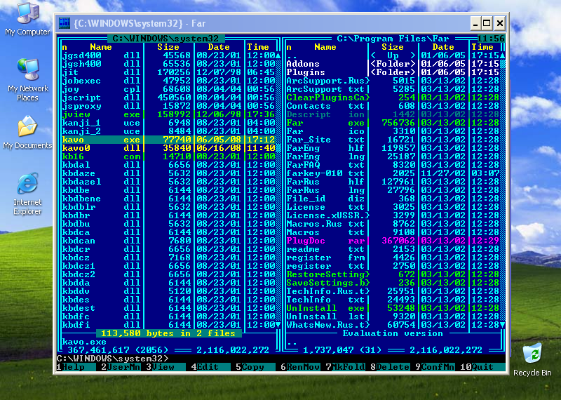561x400 pixels.
Task: Open the My Computer desktop icon
Action: click(x=27, y=19)
